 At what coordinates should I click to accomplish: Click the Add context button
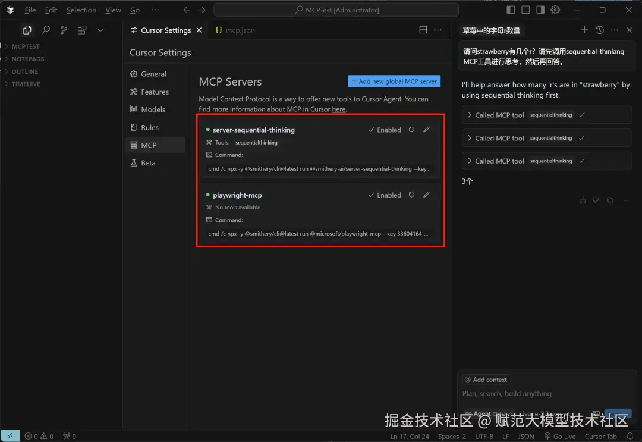click(486, 380)
